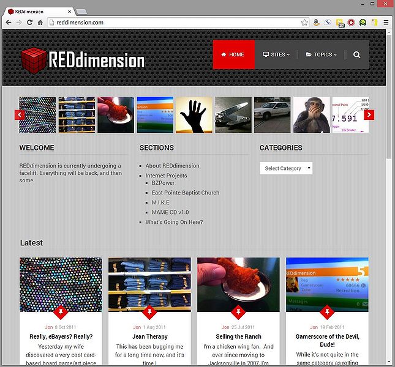Screen dimensions: 395x367
Task: Expand the SITES navigation menu
Action: (x=276, y=54)
